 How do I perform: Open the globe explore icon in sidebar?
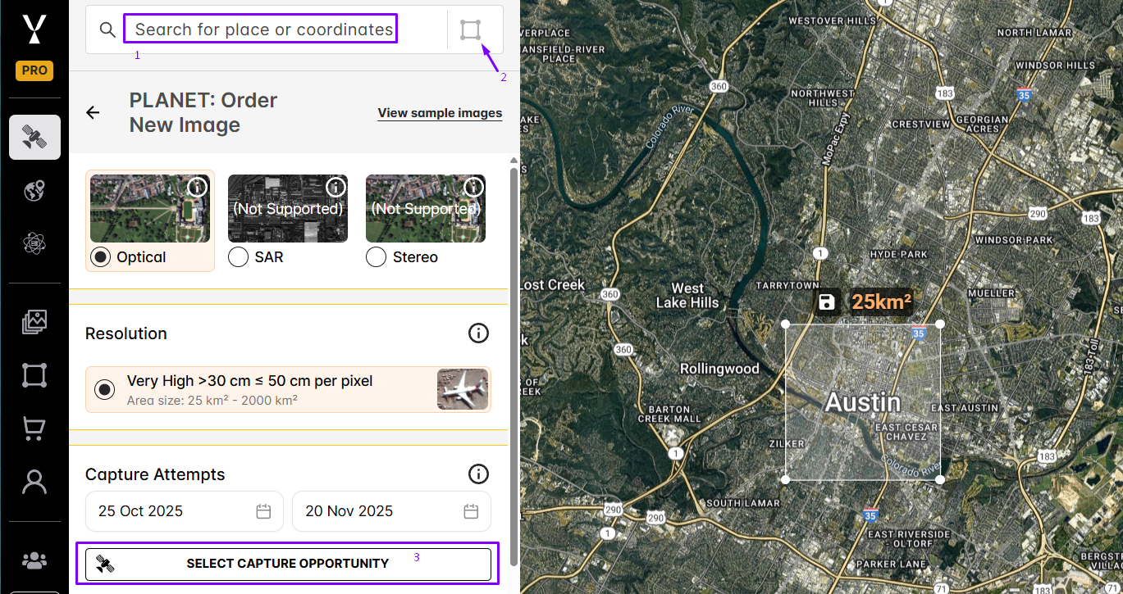[x=34, y=191]
